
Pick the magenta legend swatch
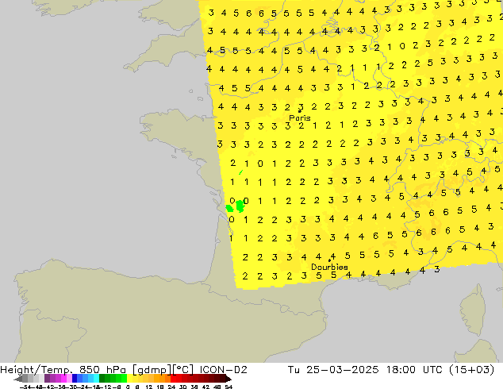(63, 379)
